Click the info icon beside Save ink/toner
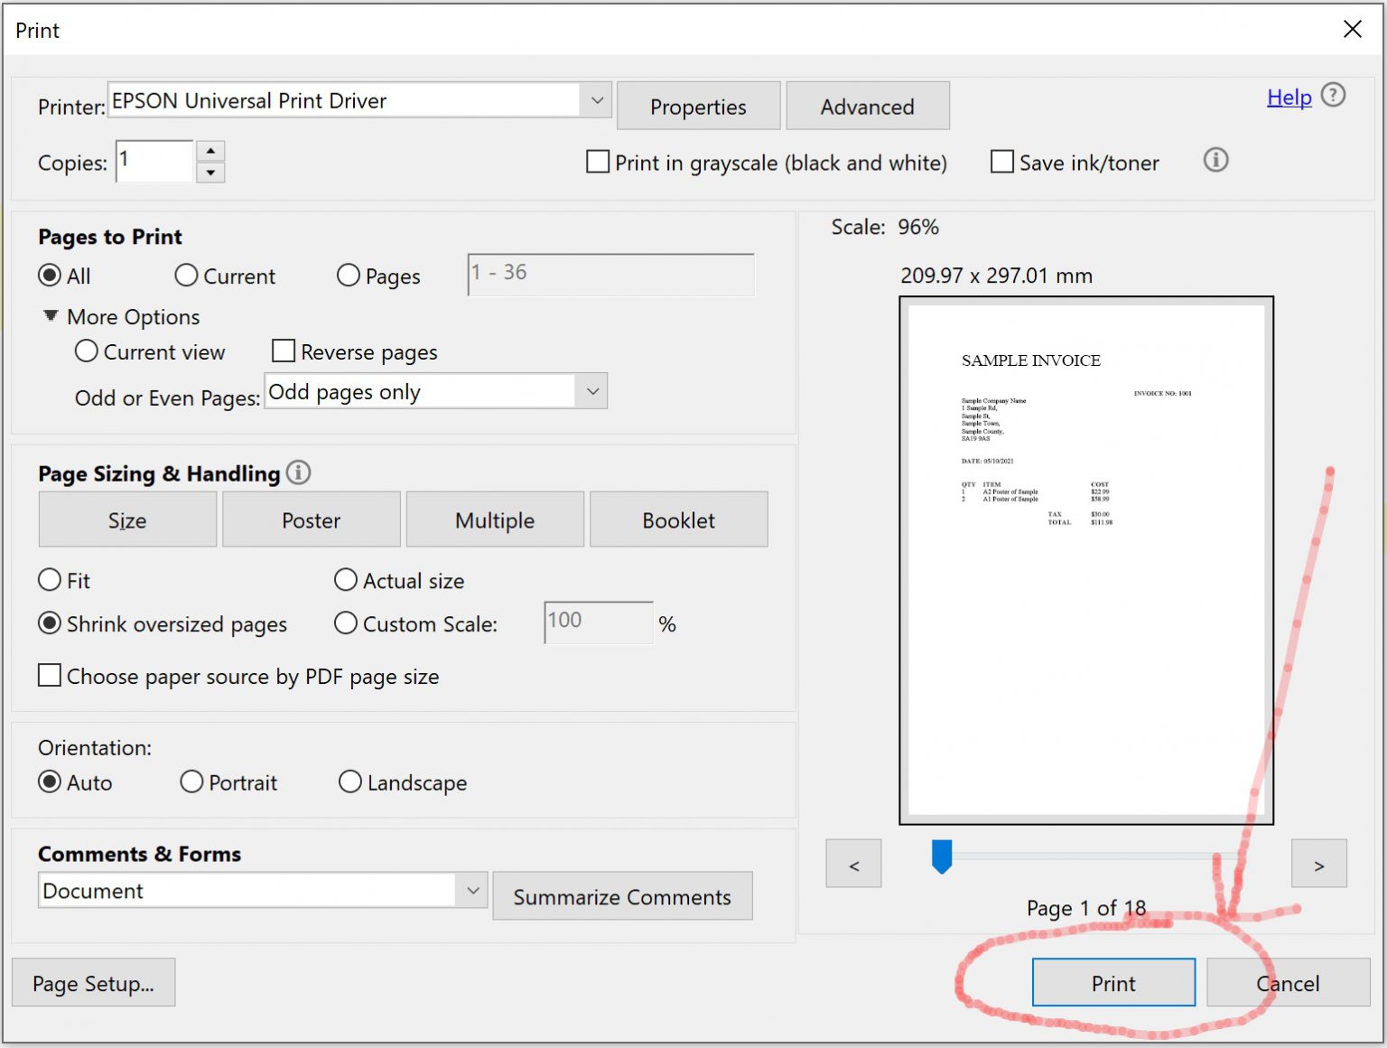The width and height of the screenshot is (1387, 1048). [x=1215, y=161]
